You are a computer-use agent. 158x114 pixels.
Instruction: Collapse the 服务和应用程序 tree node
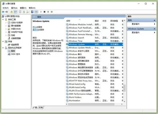click(x=3, y=48)
